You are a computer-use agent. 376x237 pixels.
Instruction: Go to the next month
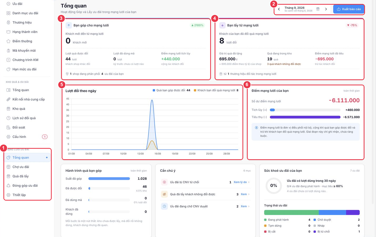(x=326, y=9)
